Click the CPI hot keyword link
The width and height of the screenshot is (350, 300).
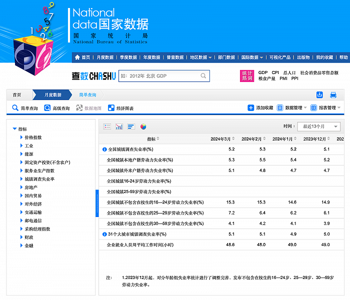pos(275,72)
